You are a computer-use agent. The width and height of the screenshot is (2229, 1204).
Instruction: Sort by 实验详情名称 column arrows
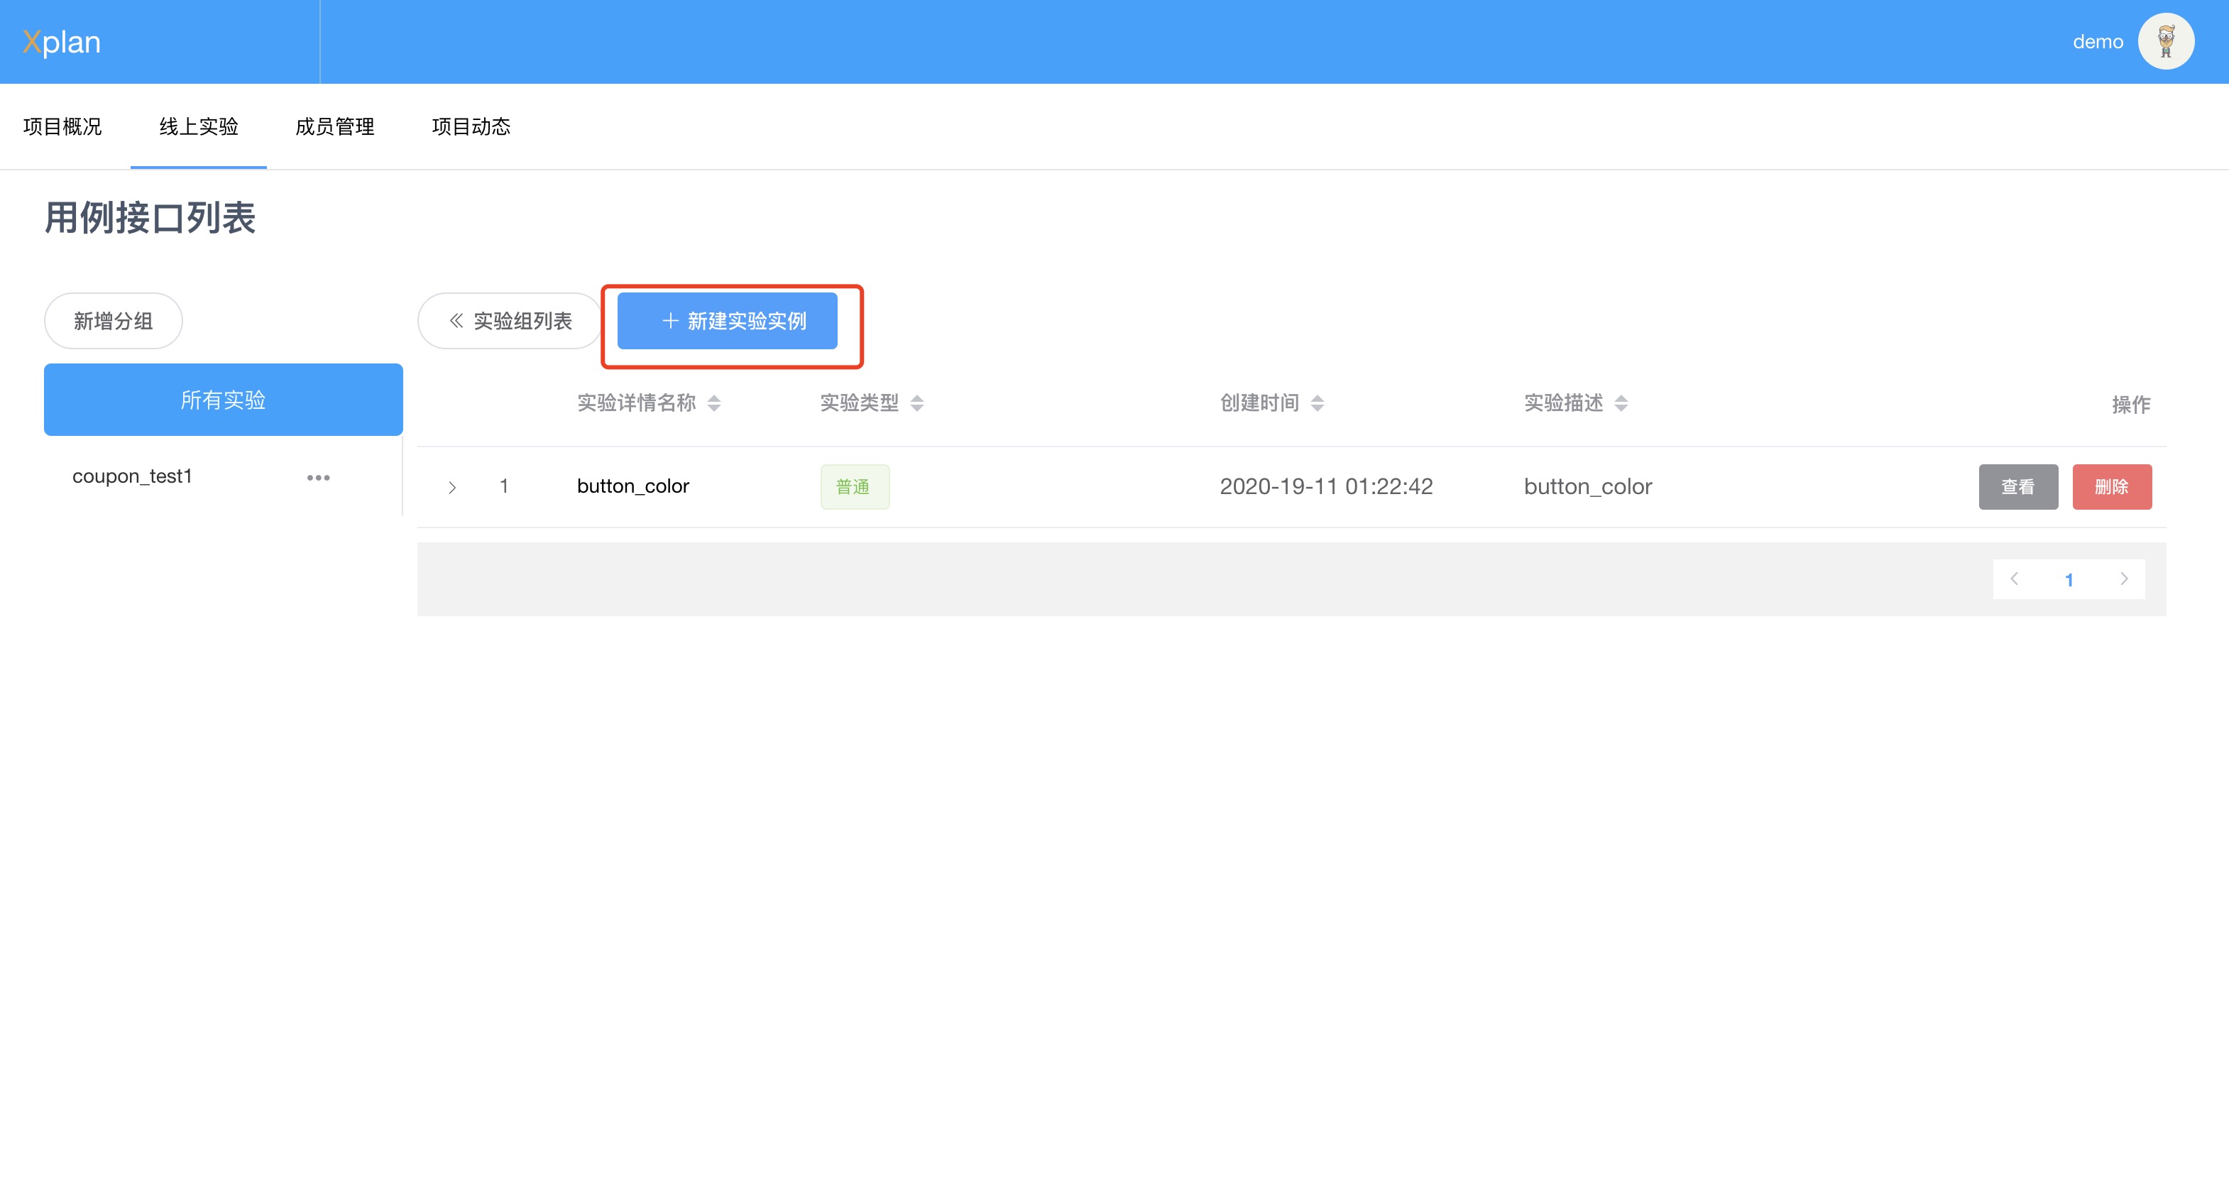714,403
